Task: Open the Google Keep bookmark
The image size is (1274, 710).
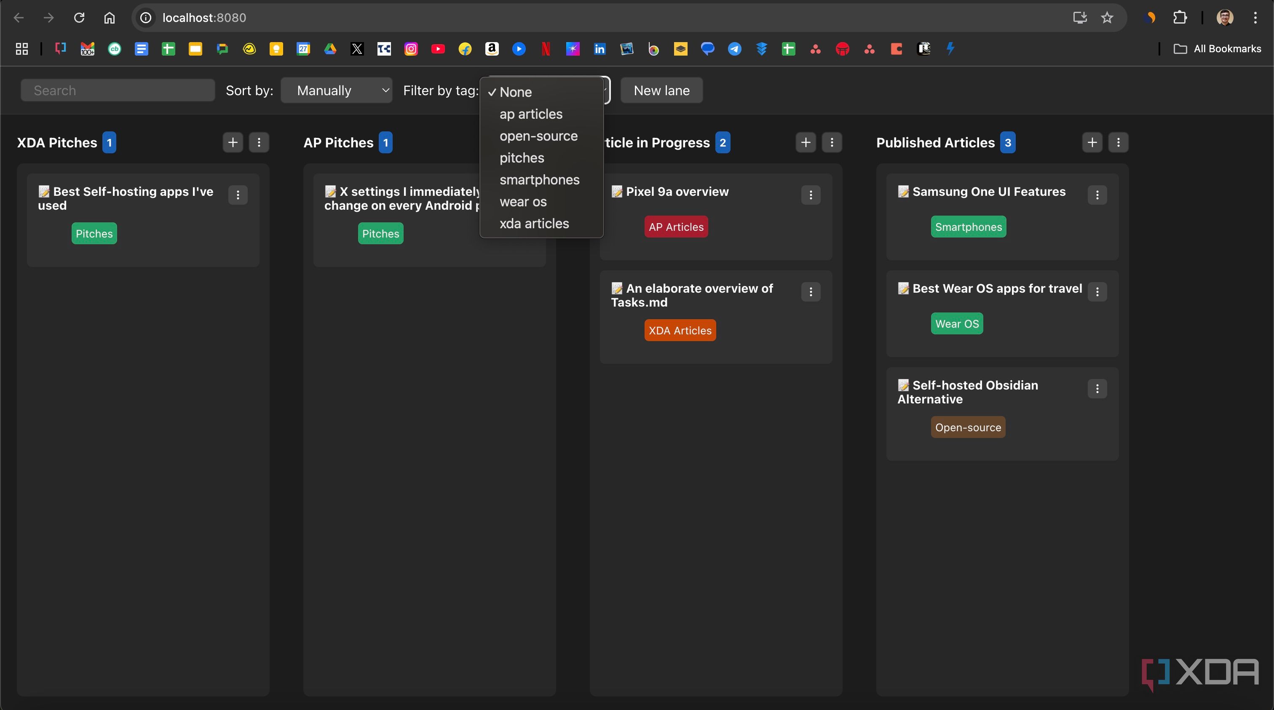Action: pos(276,48)
